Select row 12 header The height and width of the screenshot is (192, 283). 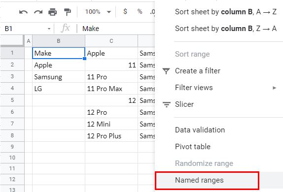pos(12,179)
